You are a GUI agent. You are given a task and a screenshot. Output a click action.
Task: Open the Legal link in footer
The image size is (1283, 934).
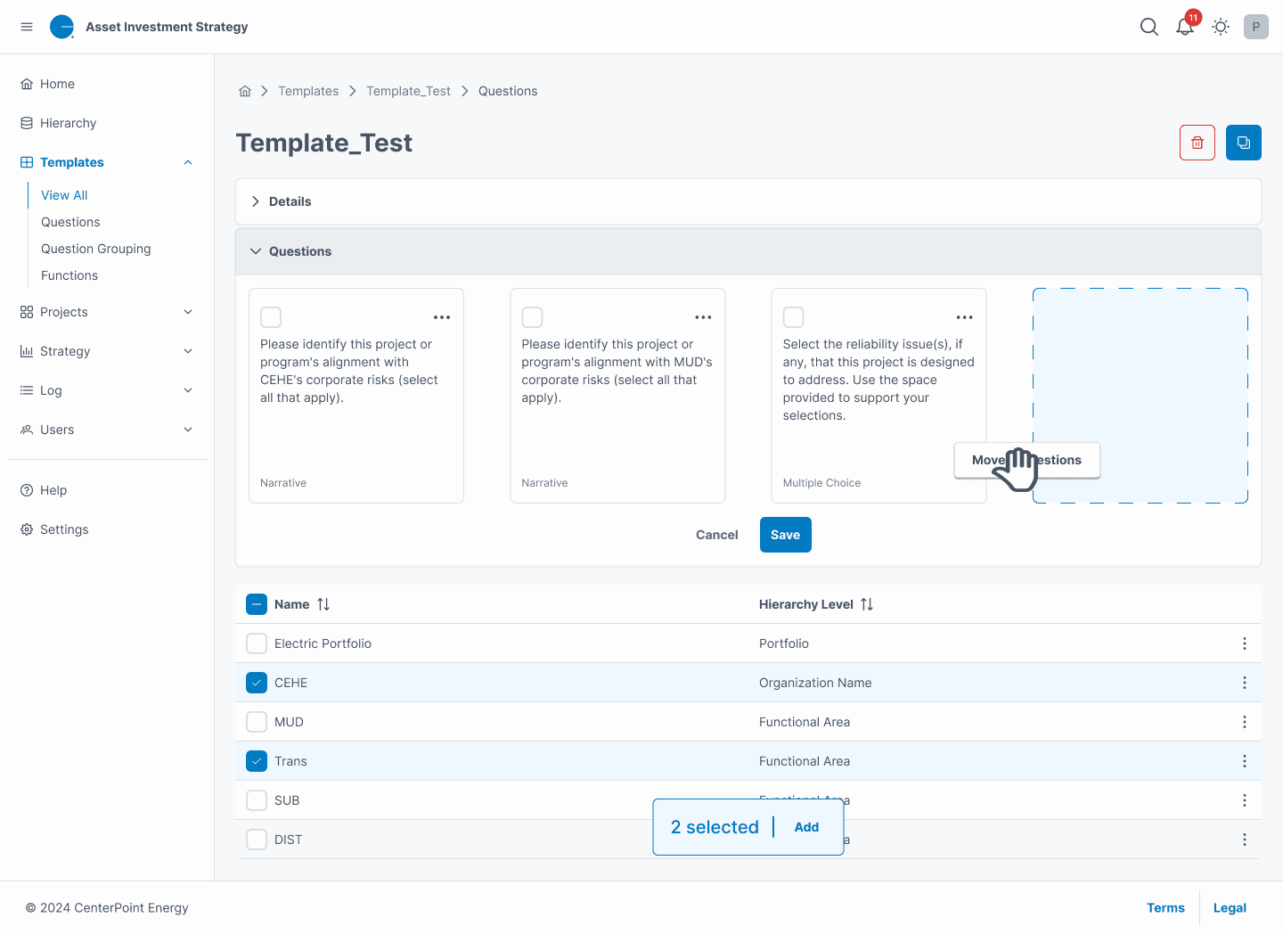pos(1230,907)
